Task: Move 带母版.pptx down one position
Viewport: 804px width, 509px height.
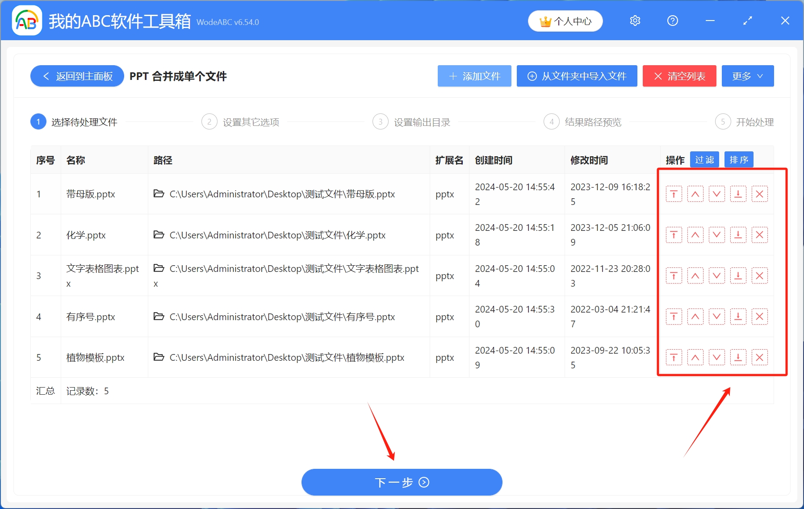Action: coord(716,194)
